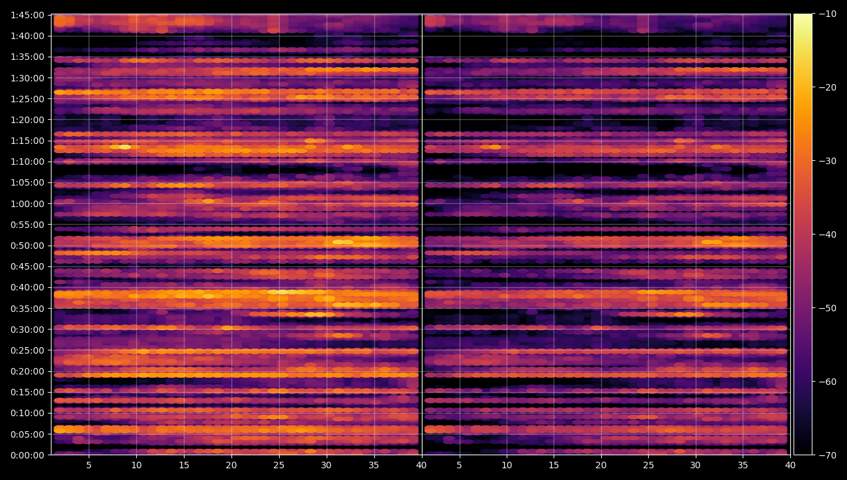Select the −40 colorbar tick label
This screenshot has height=480, width=847.
click(827, 234)
